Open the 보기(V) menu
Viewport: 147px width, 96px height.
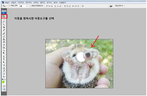coord(49,3)
